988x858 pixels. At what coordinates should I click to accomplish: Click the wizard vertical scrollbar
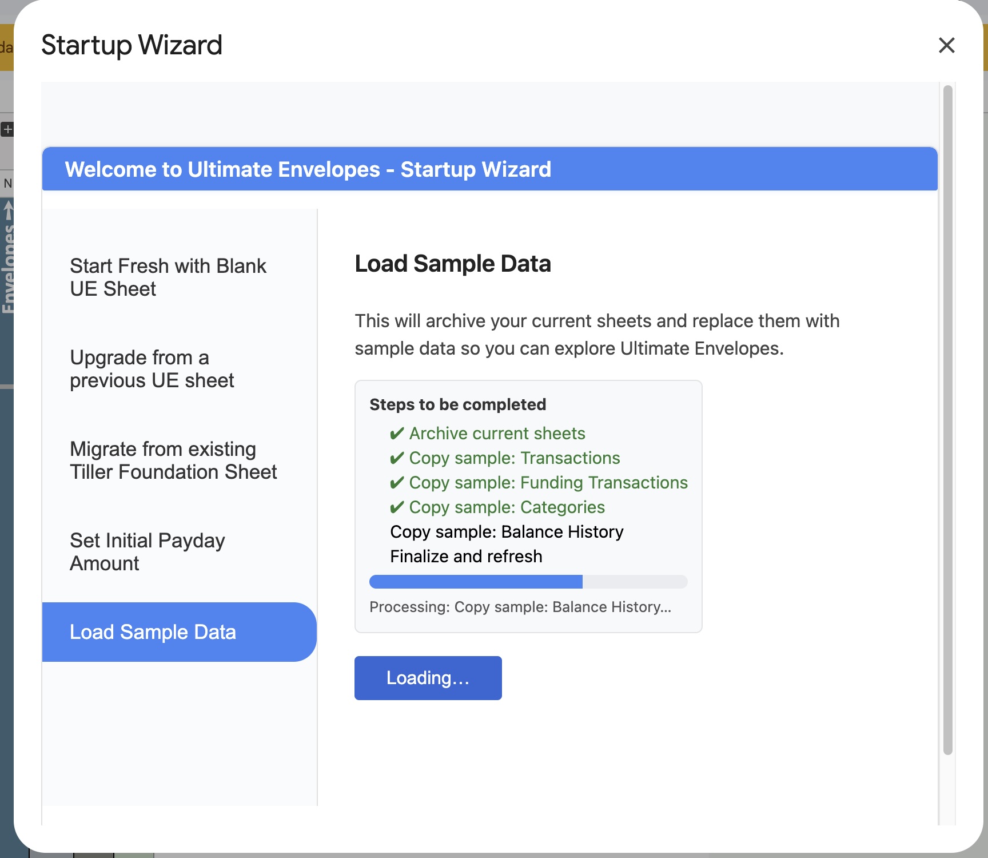[947, 420]
